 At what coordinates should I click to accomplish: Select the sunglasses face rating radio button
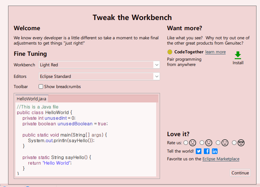pos(234,143)
